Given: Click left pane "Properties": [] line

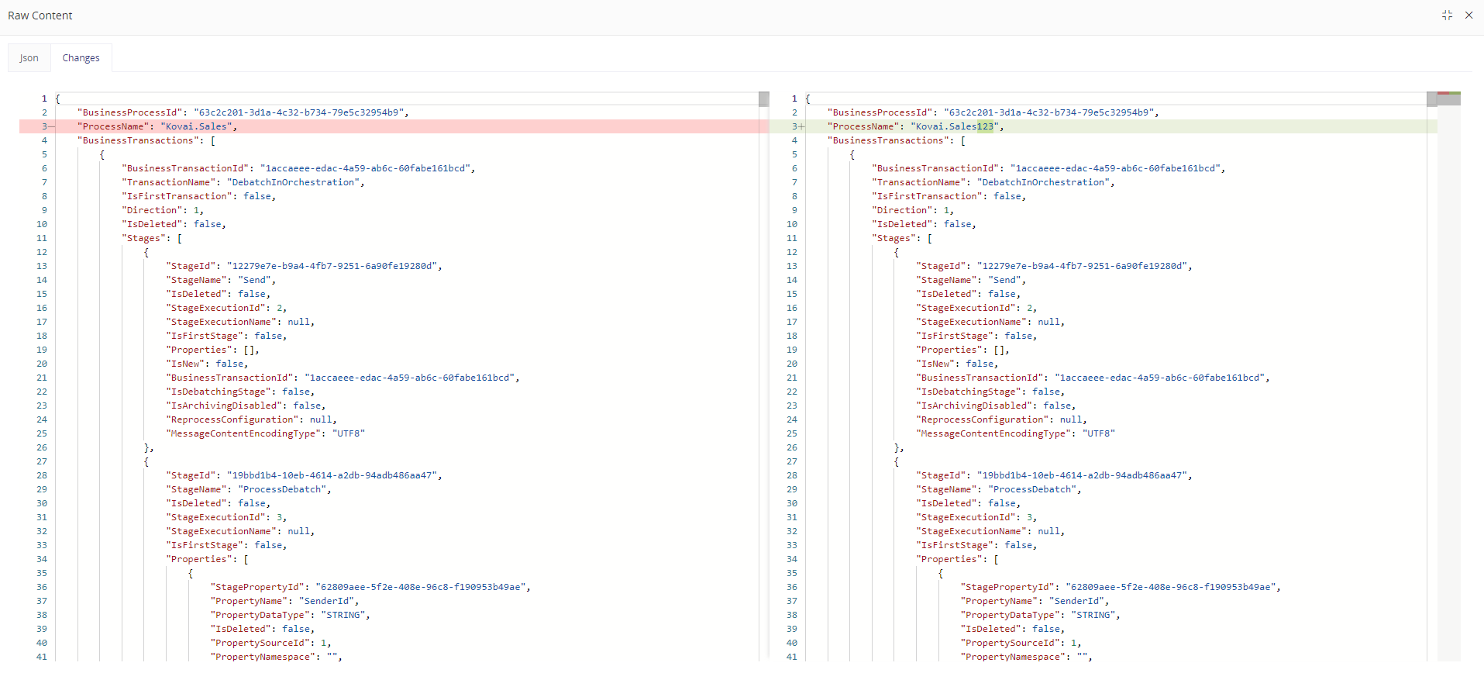Looking at the screenshot, I should 213,350.
